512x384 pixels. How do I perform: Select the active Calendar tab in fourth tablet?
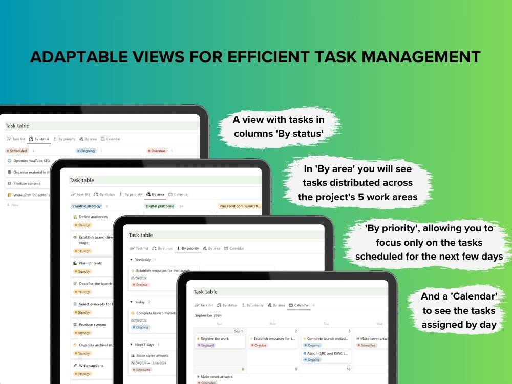[x=299, y=305]
